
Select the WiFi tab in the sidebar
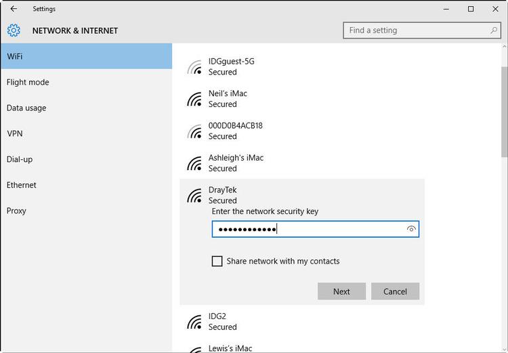[x=86, y=56]
